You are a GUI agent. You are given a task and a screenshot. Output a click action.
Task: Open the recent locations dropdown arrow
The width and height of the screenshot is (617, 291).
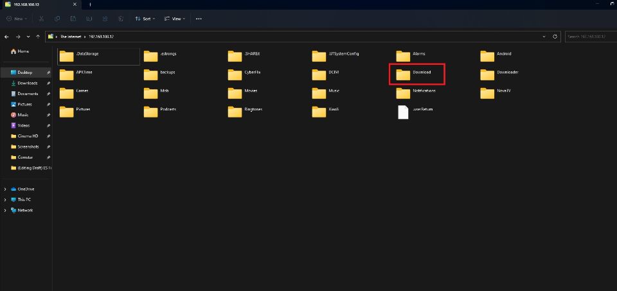click(28, 37)
